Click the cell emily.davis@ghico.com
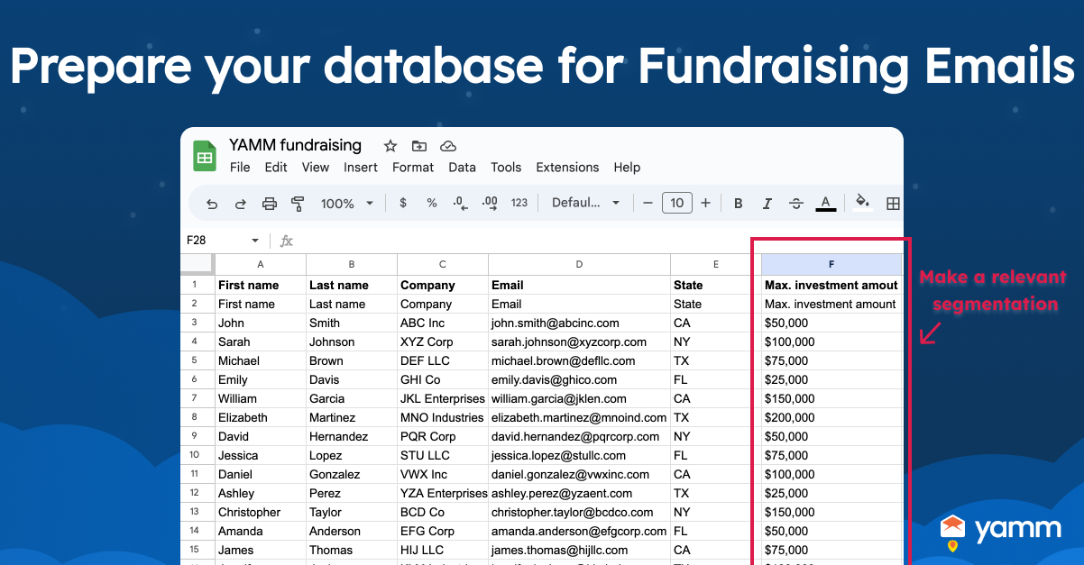 pos(579,379)
